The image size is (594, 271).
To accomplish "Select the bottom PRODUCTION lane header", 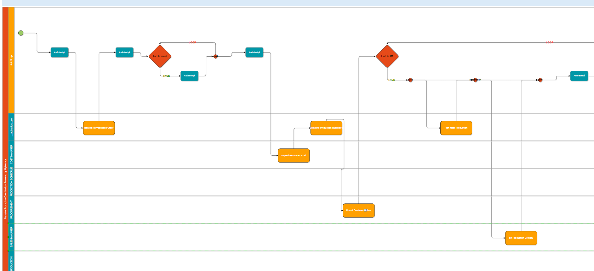I will 11,261.
